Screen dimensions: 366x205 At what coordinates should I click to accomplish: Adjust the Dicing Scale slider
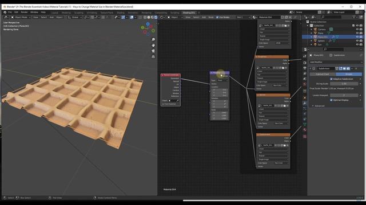tap(344, 84)
